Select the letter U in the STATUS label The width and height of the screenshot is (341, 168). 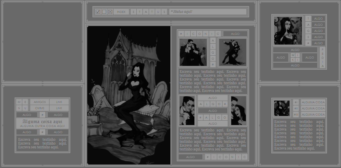[x=158, y=12]
